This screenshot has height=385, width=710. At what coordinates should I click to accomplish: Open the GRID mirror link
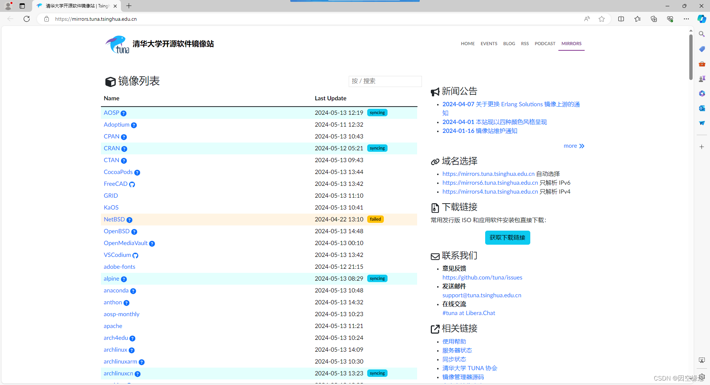pyautogui.click(x=111, y=196)
